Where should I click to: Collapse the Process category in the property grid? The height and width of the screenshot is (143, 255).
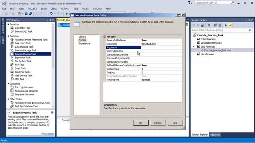tap(104, 37)
